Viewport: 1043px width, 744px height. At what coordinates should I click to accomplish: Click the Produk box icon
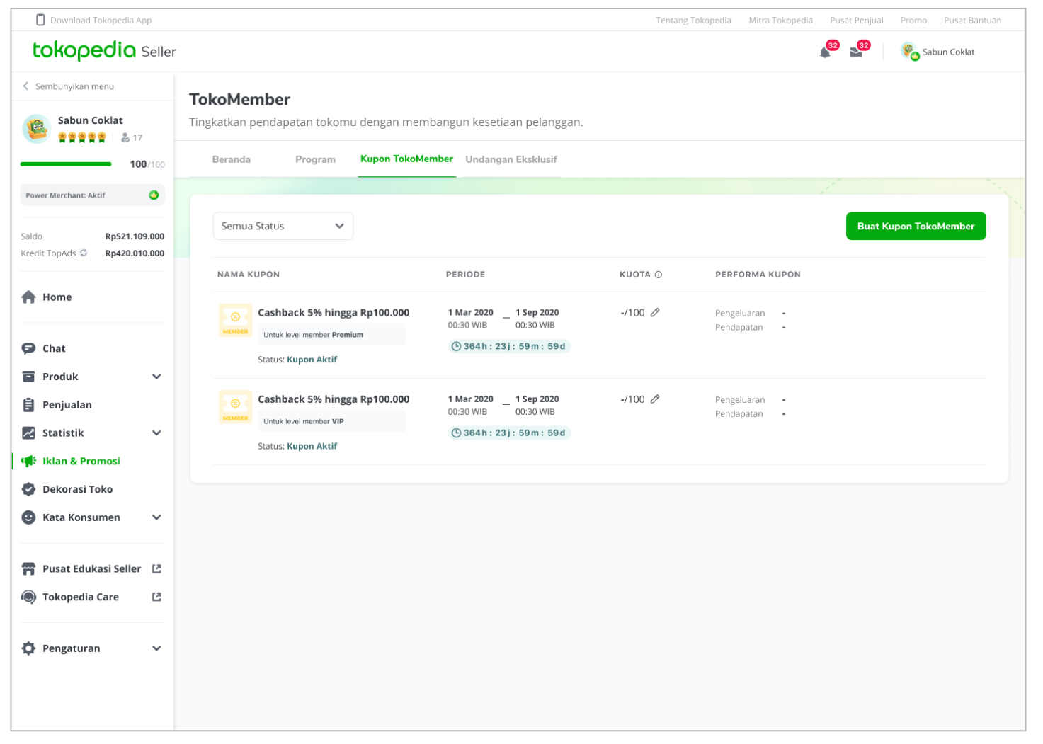[x=28, y=377]
